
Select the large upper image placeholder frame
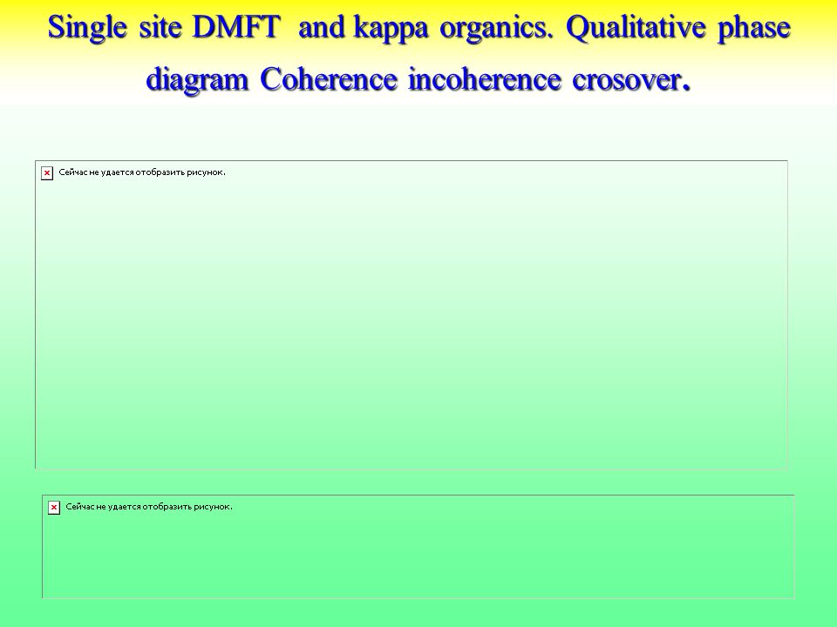[412, 314]
